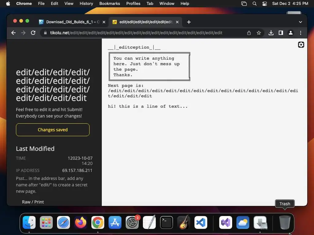
Task: Launch Firefox from the Dock
Action: pos(81,222)
